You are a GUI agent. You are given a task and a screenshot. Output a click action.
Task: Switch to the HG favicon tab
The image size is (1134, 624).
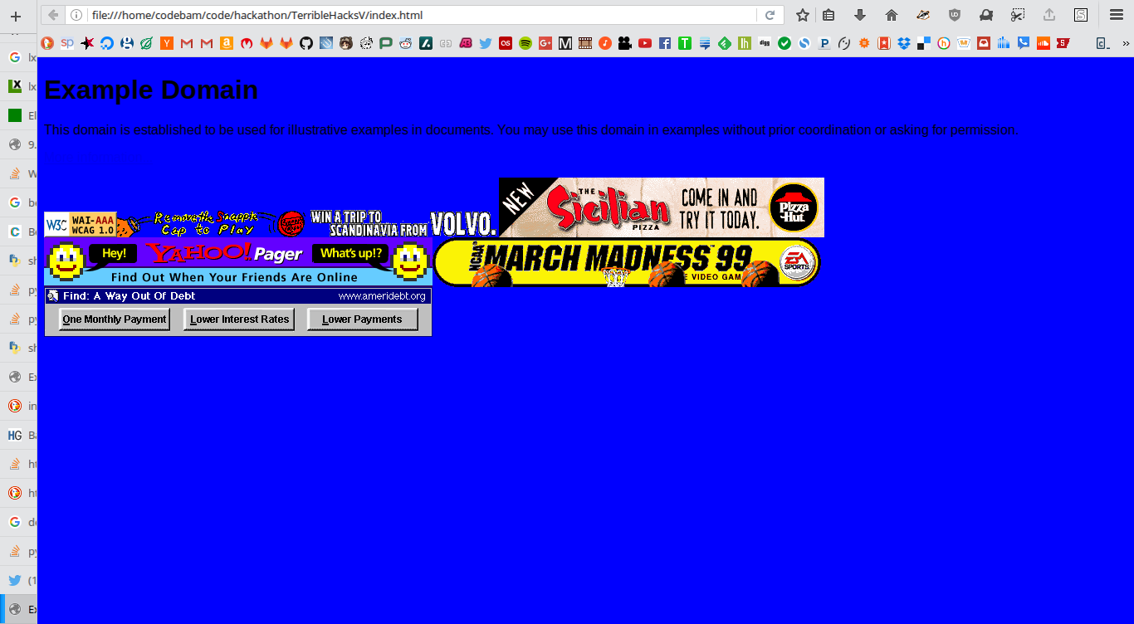[x=18, y=435]
